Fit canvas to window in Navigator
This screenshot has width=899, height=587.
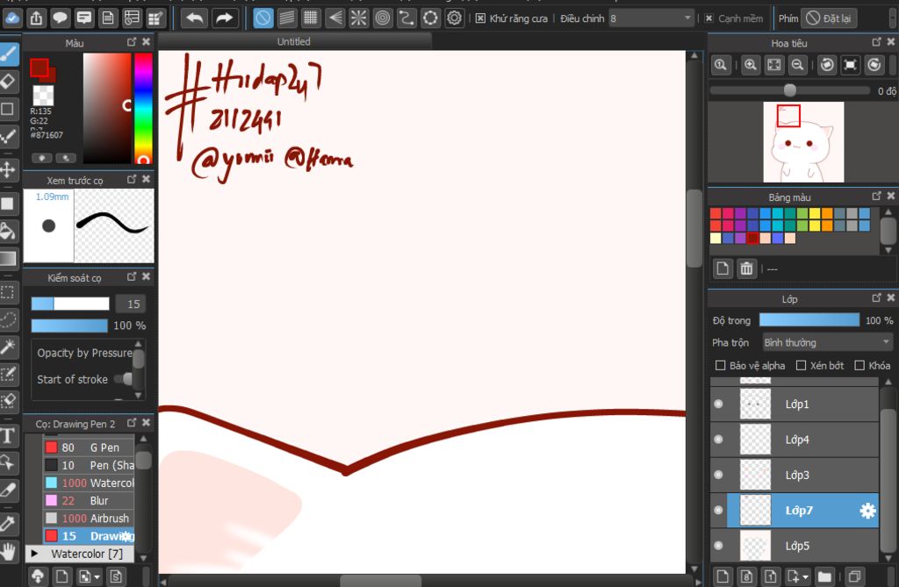click(x=774, y=65)
